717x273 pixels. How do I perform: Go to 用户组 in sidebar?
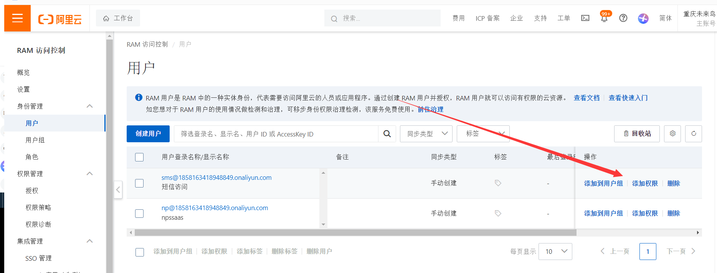(35, 140)
